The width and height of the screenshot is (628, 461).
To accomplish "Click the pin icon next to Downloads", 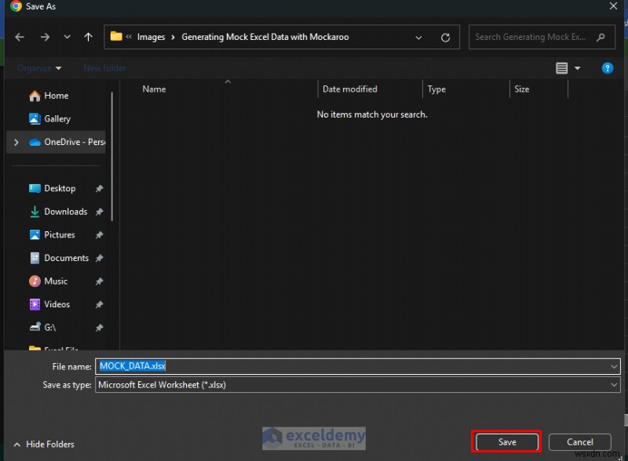I will (x=100, y=212).
